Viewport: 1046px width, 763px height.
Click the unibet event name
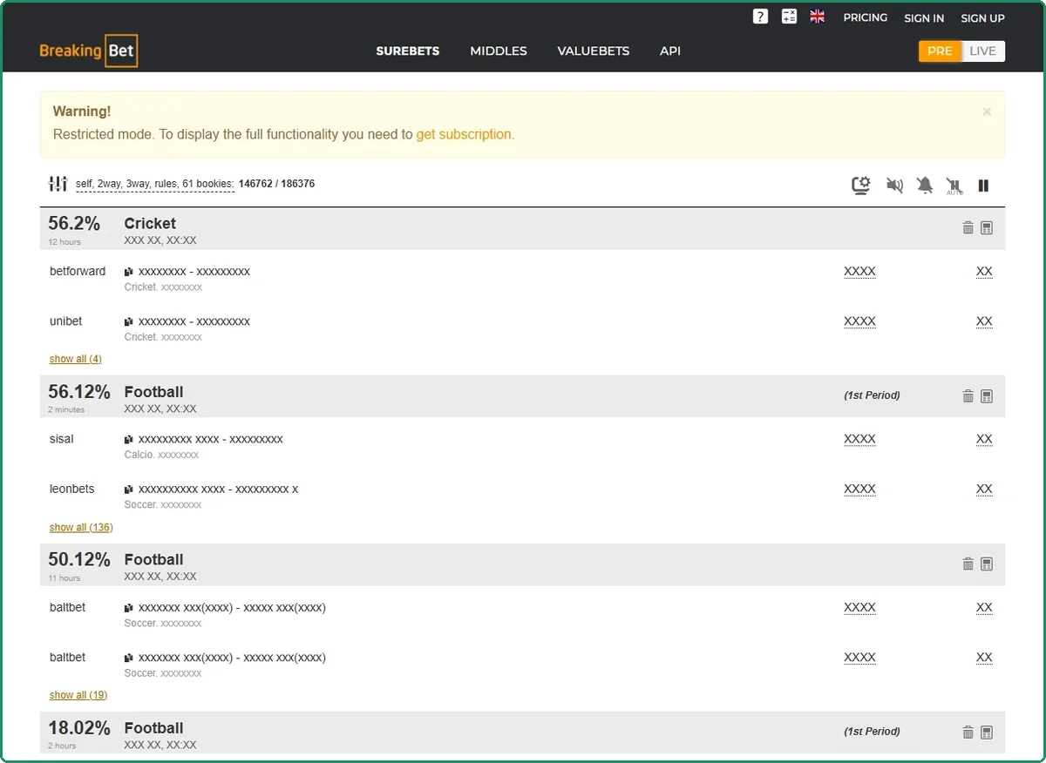pyautogui.click(x=194, y=321)
